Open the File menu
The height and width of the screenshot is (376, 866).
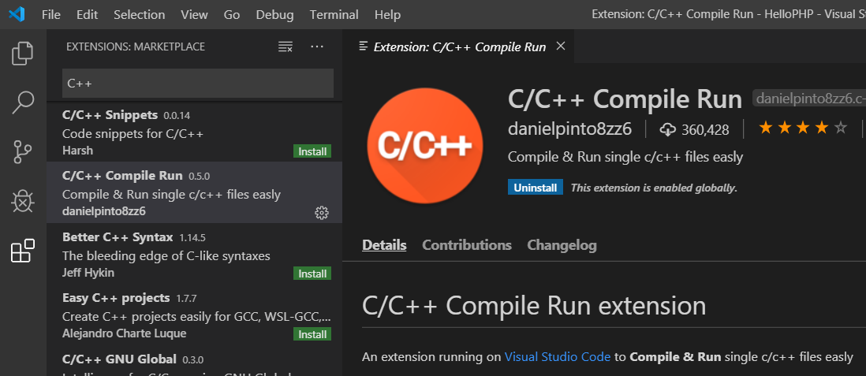(51, 14)
